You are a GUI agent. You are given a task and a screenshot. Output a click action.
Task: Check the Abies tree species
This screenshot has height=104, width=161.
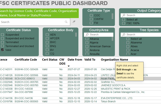coord(128,46)
